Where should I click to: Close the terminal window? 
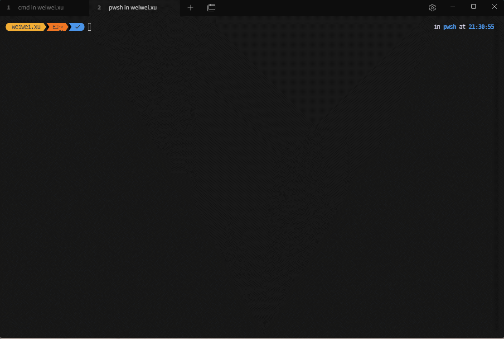494,6
